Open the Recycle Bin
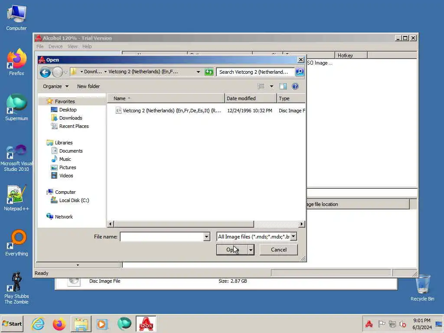444x333 pixels. click(x=422, y=288)
